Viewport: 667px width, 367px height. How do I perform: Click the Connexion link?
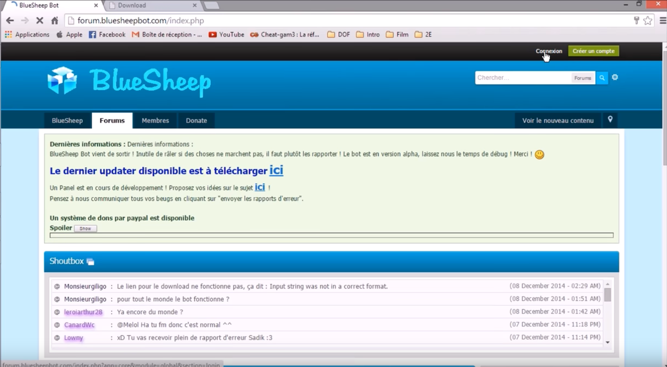point(549,51)
